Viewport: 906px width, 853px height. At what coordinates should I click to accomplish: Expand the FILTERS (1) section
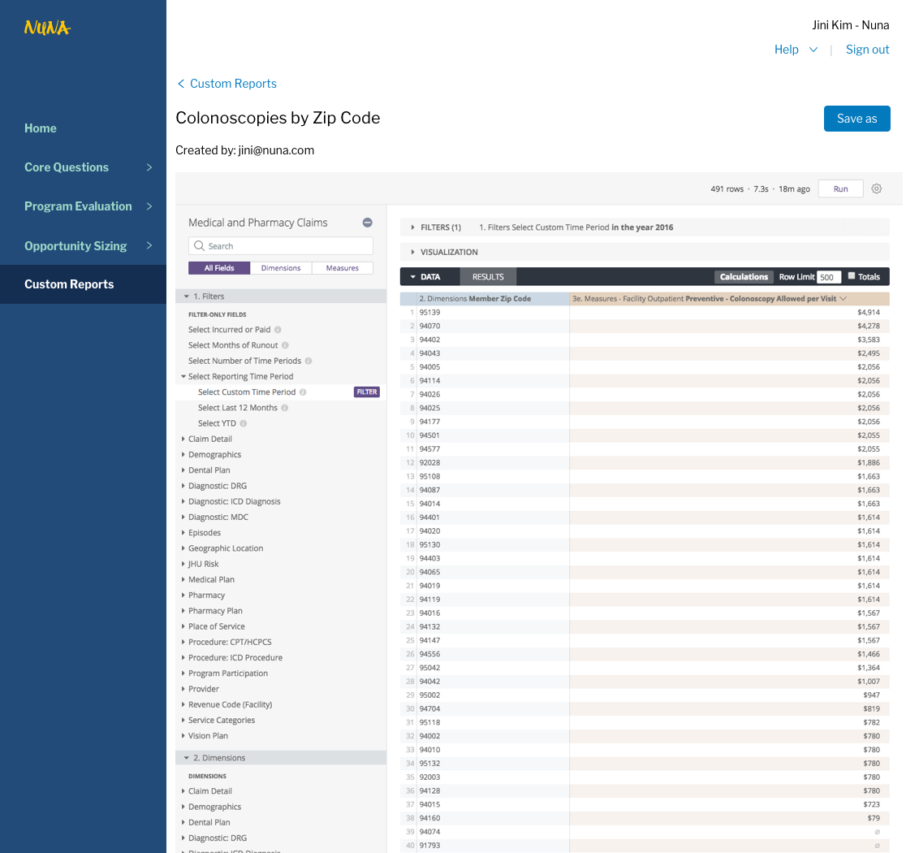click(437, 227)
